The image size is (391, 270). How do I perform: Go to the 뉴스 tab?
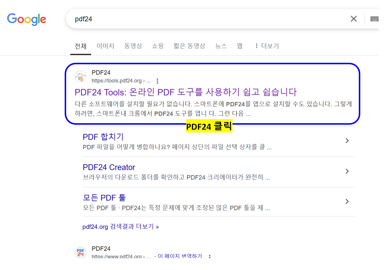[221, 46]
